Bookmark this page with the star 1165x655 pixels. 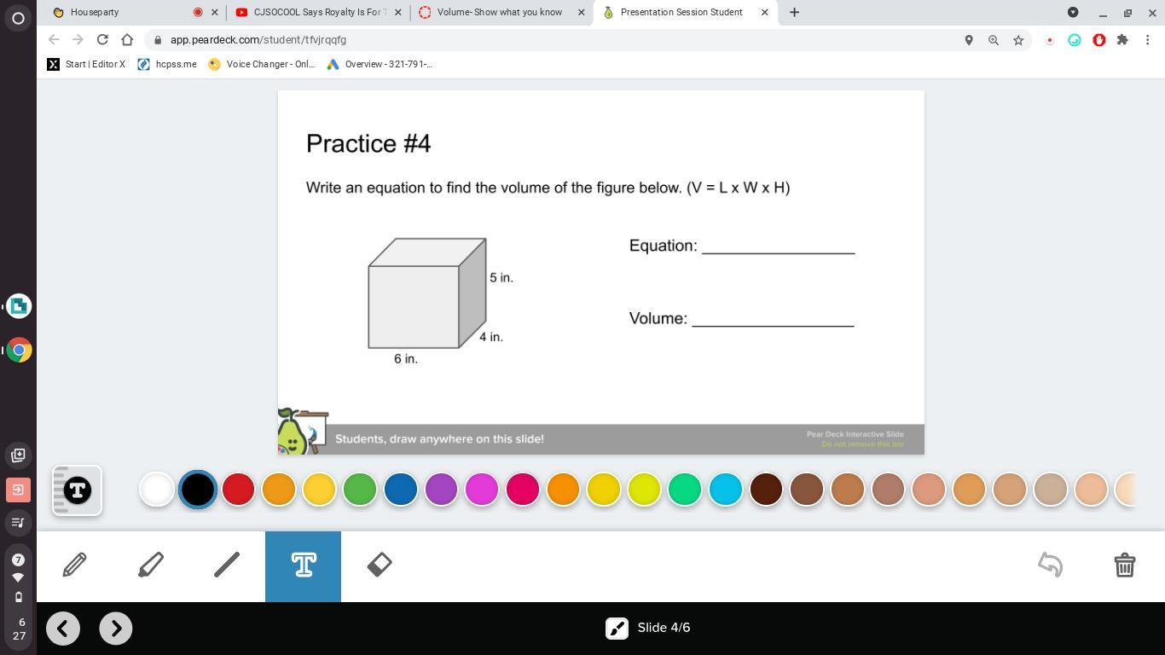coord(1018,40)
